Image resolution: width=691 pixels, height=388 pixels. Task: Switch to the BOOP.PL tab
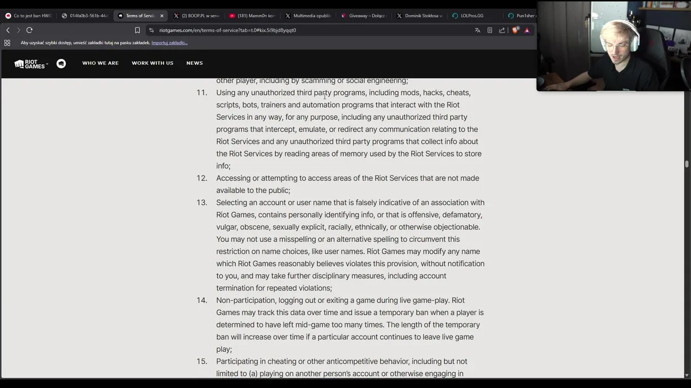pos(197,16)
